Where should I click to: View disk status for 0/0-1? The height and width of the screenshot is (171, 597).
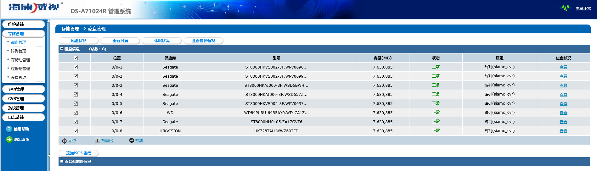coord(563,67)
